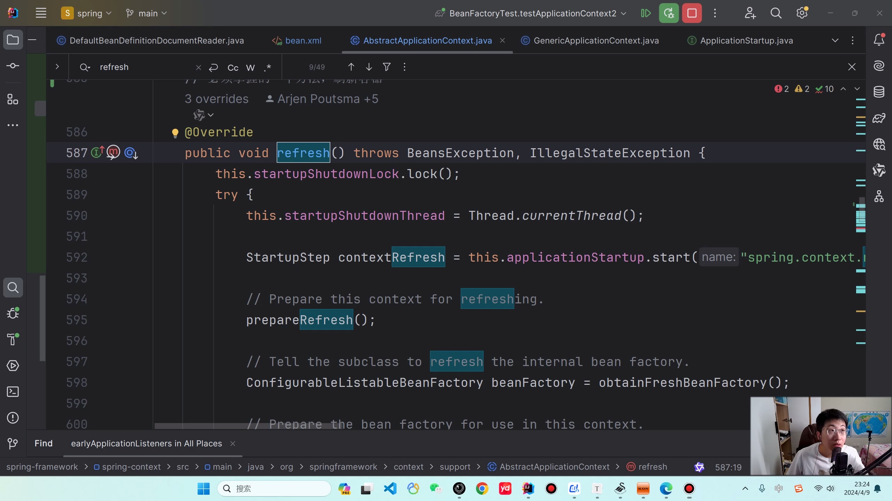The height and width of the screenshot is (501, 892).
Task: Click AbstractApplicationContext in breadcrumb bar
Action: pos(554,467)
